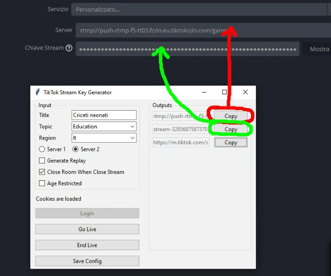Click the Chiave Stream password field
331x276 pixels.
188,49
